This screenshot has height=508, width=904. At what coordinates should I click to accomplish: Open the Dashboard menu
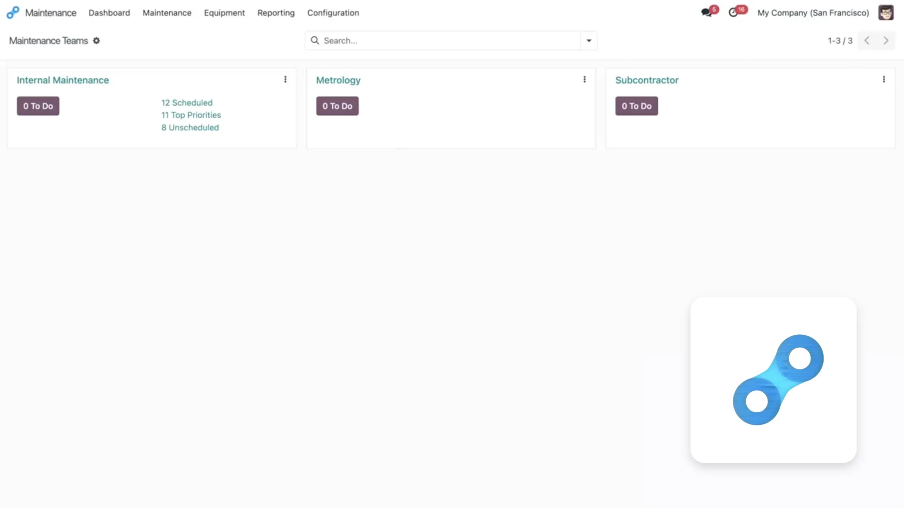tap(109, 13)
